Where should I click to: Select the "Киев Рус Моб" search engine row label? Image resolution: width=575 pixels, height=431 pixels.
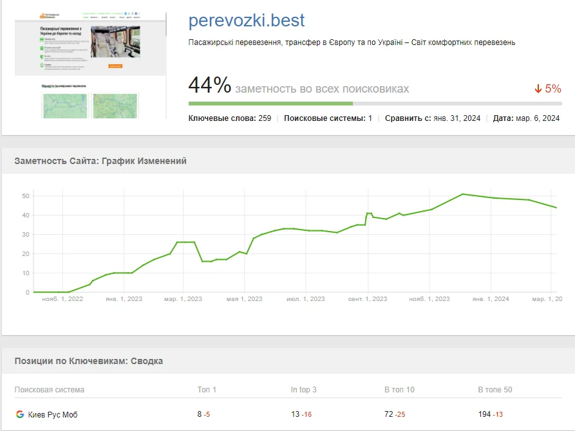pos(53,414)
